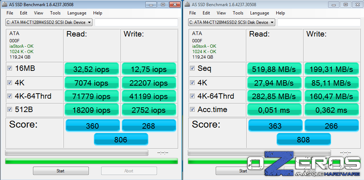This screenshot has height=180, width=364.
Task: Open the Tools menu in right window
Action: pos(238,13)
